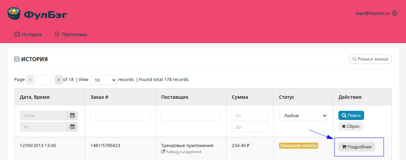The width and height of the screenshot is (406, 160).
Task: Open the Статус filter dropdown
Action: tap(303, 116)
